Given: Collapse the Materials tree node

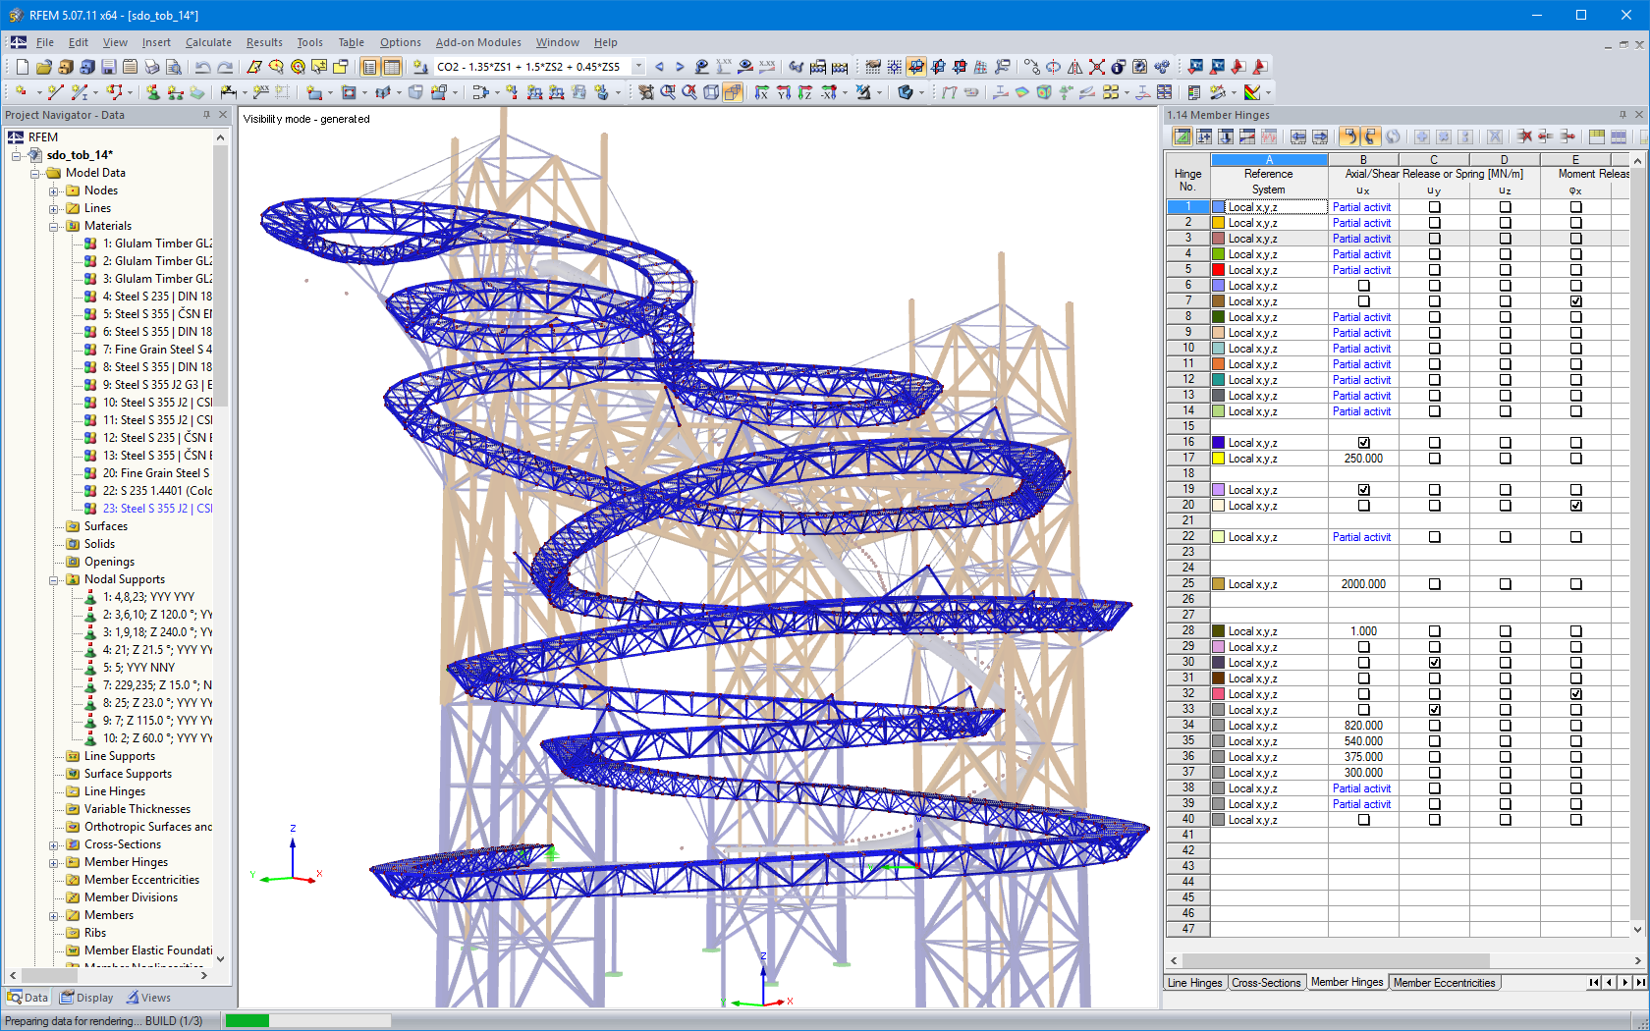Looking at the screenshot, I should [53, 226].
